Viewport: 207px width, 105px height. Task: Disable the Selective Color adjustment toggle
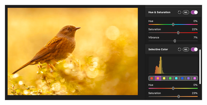pyautogui.click(x=194, y=49)
